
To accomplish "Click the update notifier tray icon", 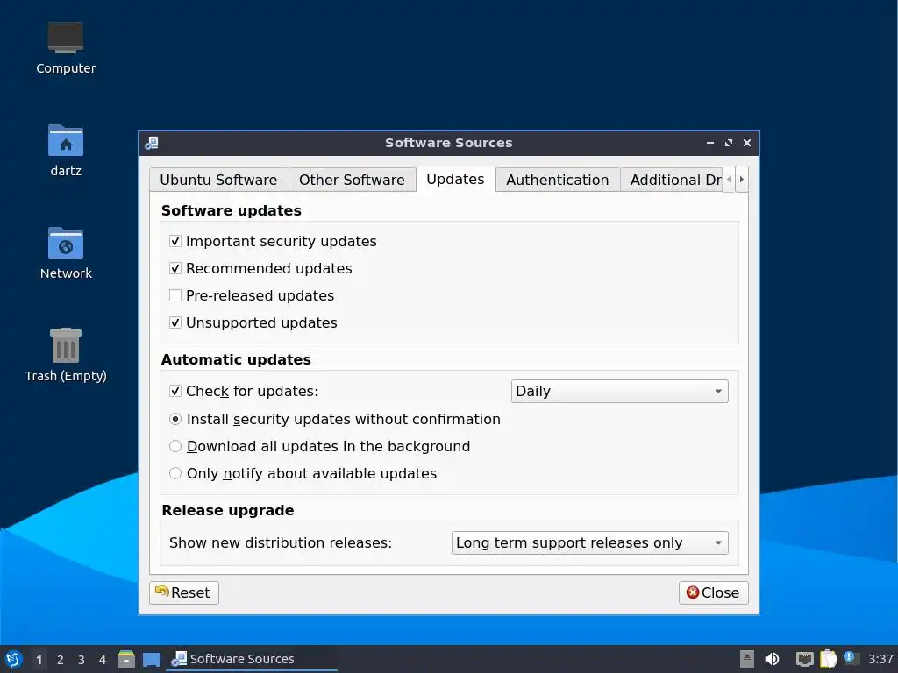I will [851, 658].
